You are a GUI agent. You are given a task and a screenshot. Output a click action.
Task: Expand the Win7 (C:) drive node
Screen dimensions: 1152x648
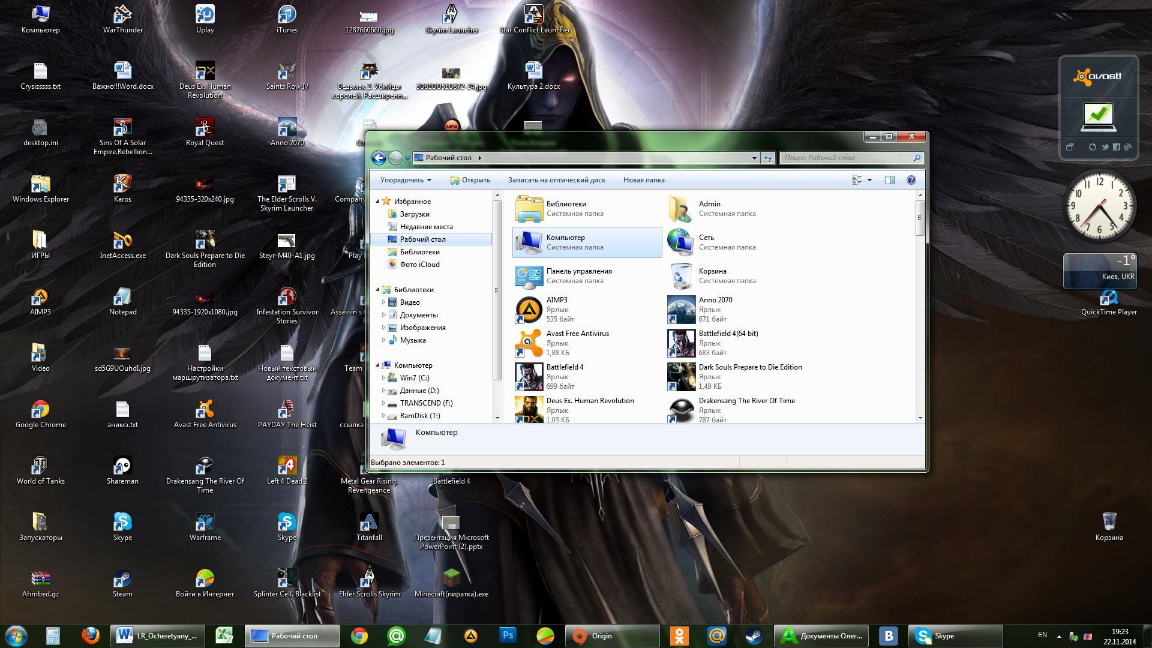click(x=383, y=378)
